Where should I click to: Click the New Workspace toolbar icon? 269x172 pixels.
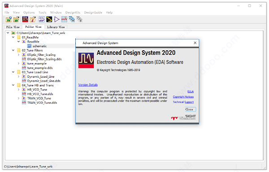(9, 19)
